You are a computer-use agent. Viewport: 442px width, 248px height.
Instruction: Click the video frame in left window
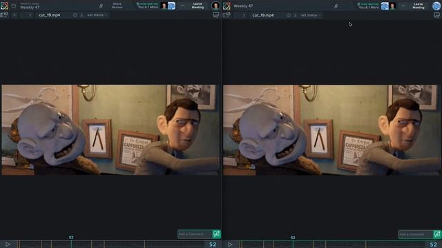tap(110, 130)
